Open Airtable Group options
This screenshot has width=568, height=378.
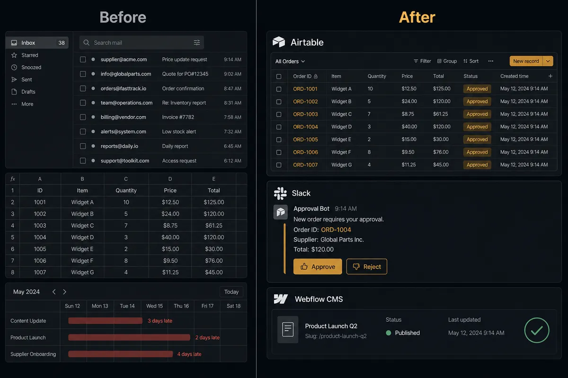click(x=447, y=61)
